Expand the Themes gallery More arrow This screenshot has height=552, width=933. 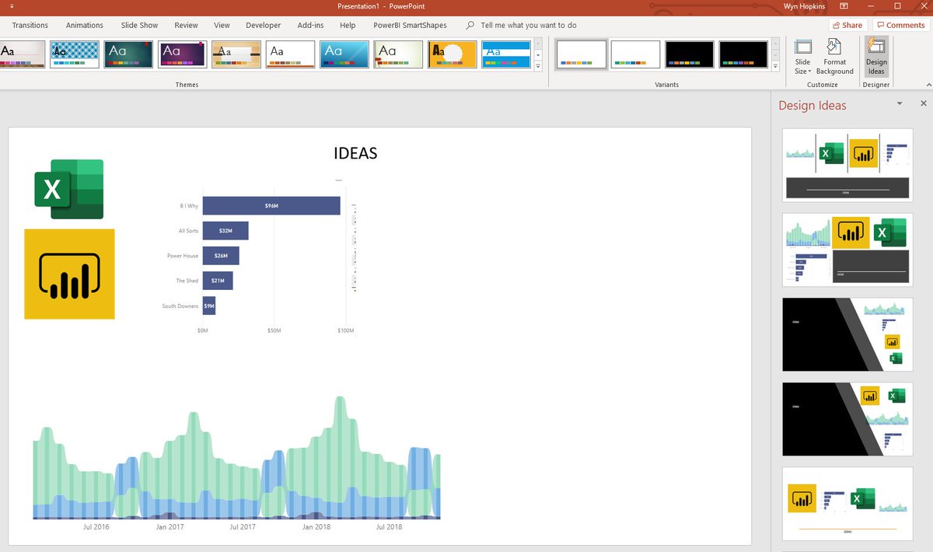(538, 67)
